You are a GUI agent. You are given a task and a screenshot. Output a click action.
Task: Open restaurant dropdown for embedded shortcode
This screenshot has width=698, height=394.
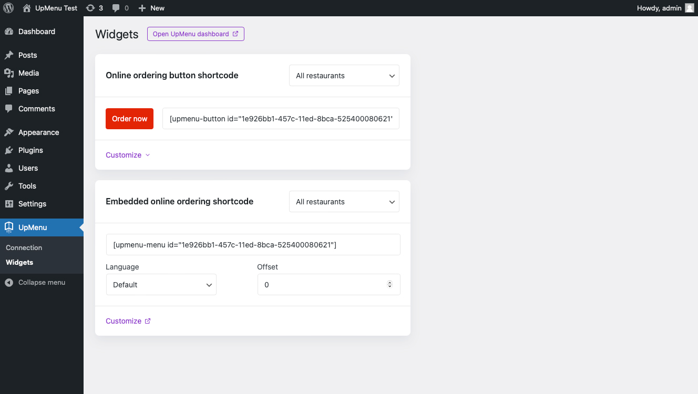344,202
